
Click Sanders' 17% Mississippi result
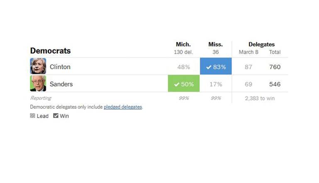(216, 84)
